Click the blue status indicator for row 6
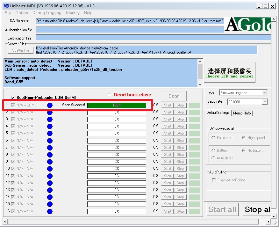The height and width of the screenshot is (227, 279). coord(50,141)
